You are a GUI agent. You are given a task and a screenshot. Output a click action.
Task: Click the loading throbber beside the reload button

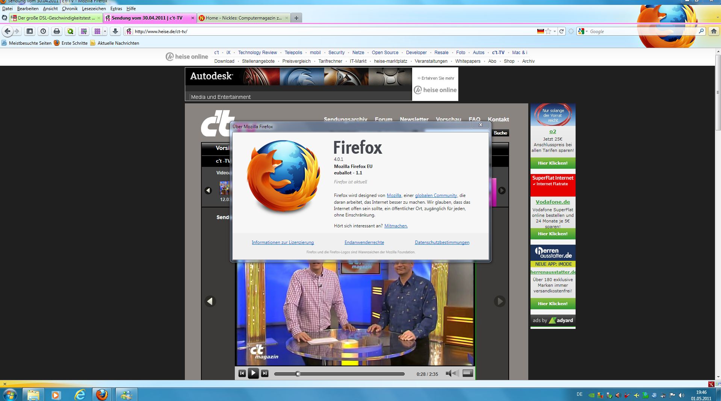click(571, 31)
